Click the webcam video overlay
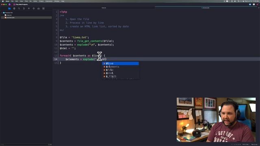The image size is (260, 146). [216, 120]
